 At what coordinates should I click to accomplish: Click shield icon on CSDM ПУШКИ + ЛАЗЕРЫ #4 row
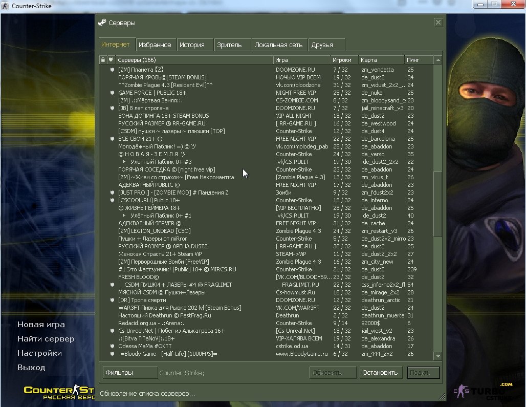(112, 285)
